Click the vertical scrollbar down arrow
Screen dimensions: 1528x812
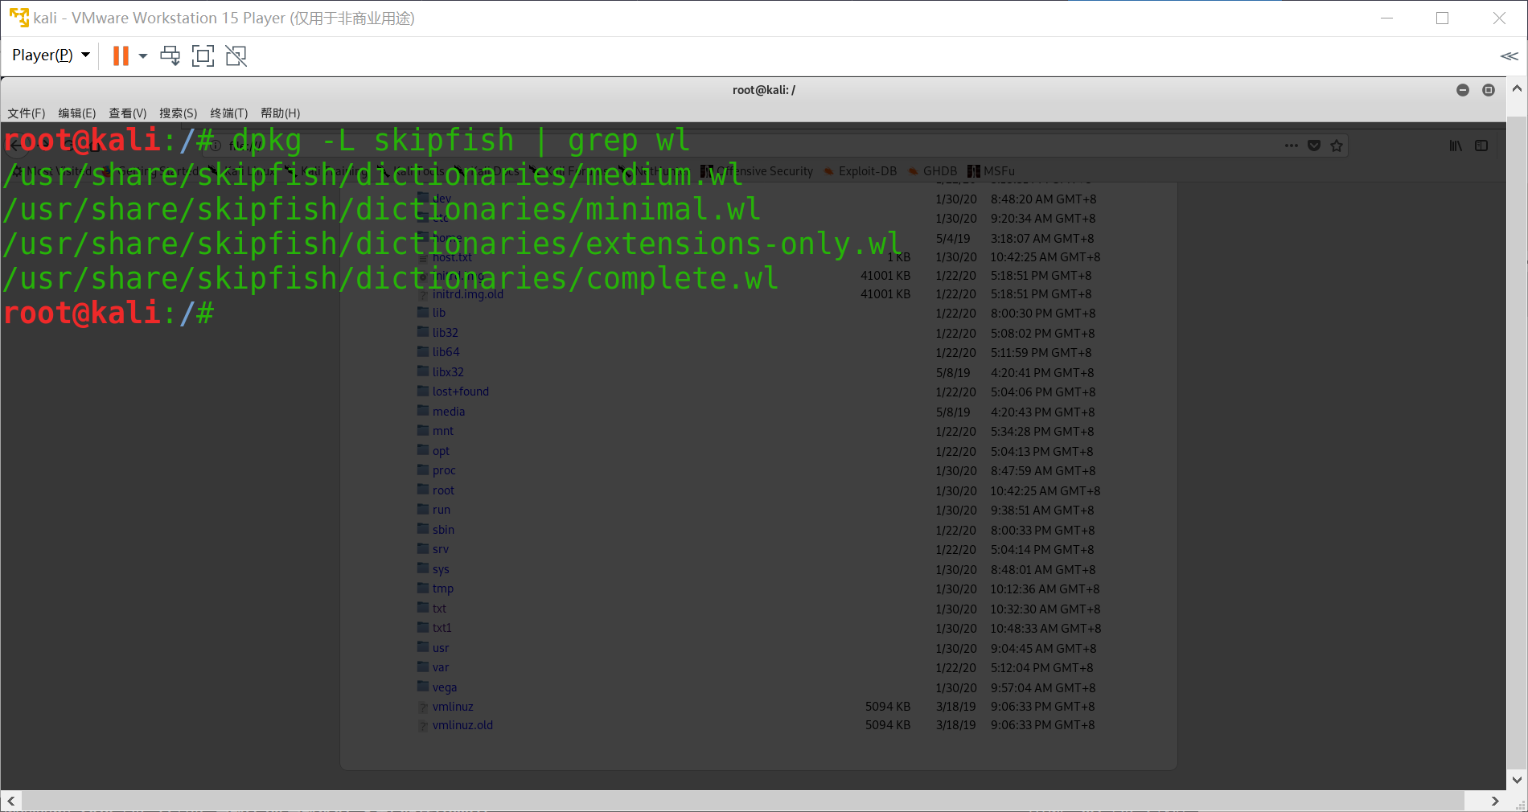pos(1517,779)
